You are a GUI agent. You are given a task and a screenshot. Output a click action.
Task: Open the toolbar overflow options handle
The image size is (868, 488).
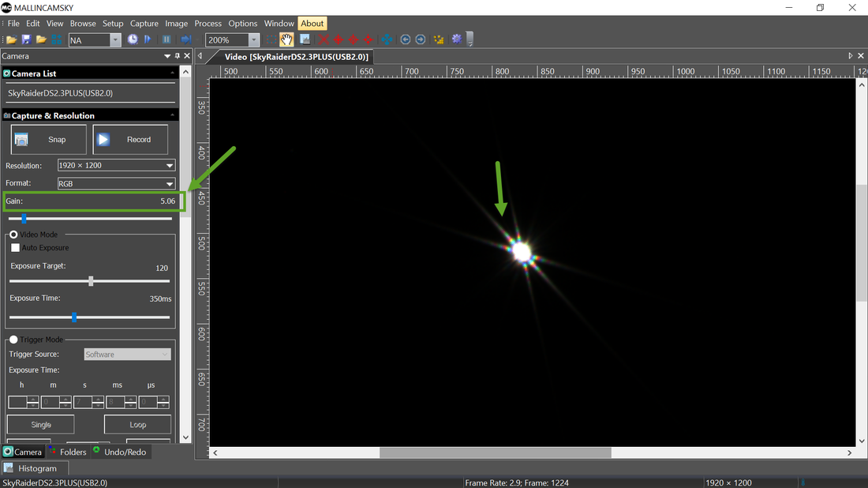(x=470, y=39)
